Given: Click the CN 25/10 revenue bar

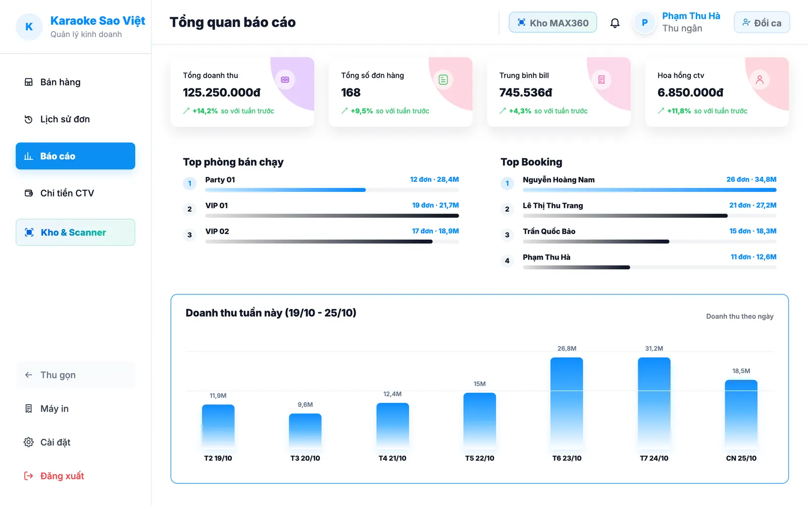Looking at the screenshot, I should coord(741,414).
